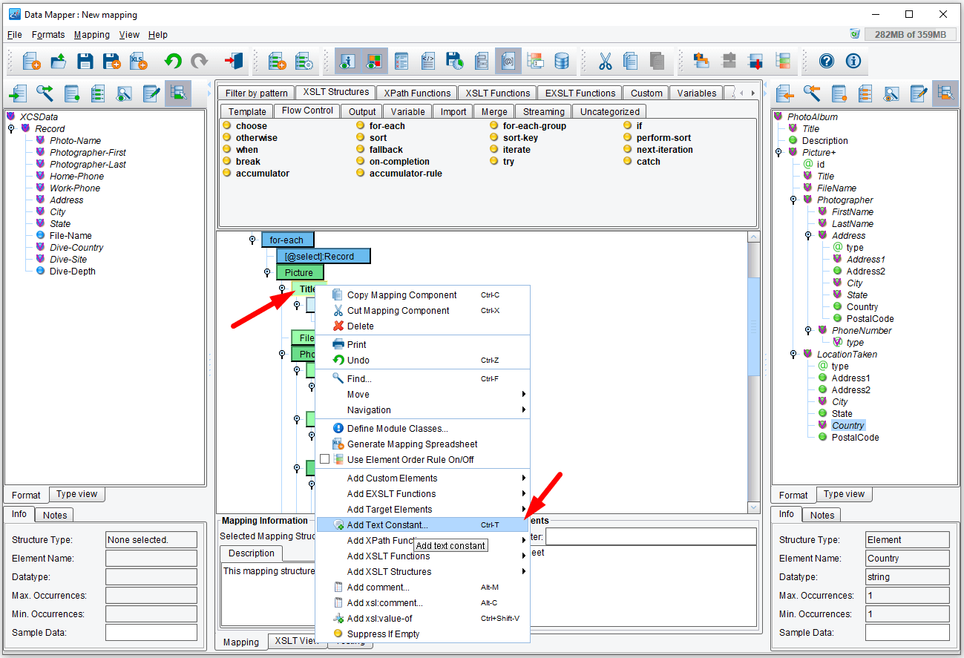Viewport: 964px width, 658px height.
Task: Collapse the Record node in source tree
Action: (x=11, y=129)
